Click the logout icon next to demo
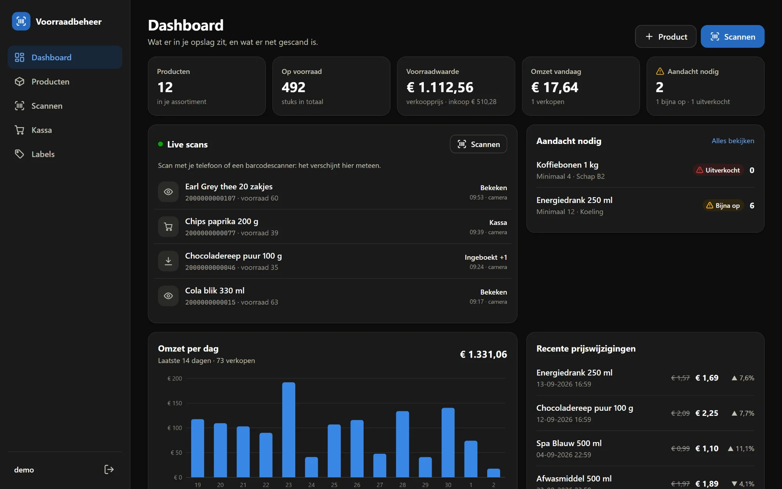The width and height of the screenshot is (782, 489). [x=109, y=469]
